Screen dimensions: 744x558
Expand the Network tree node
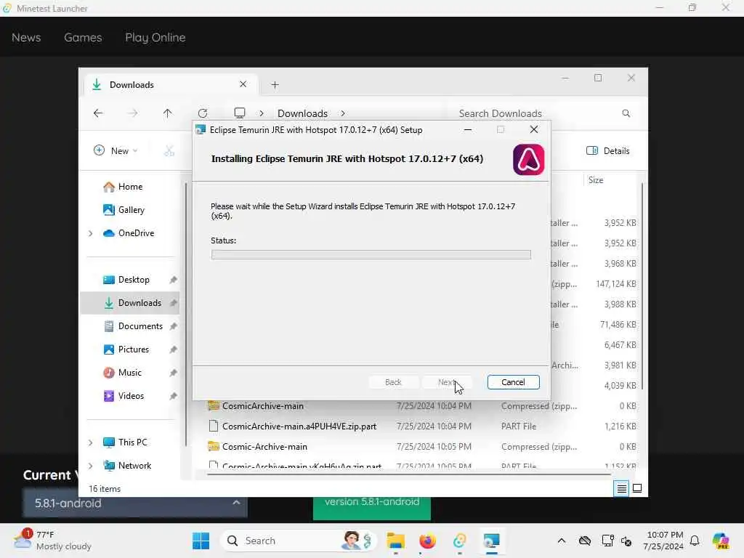point(91,466)
